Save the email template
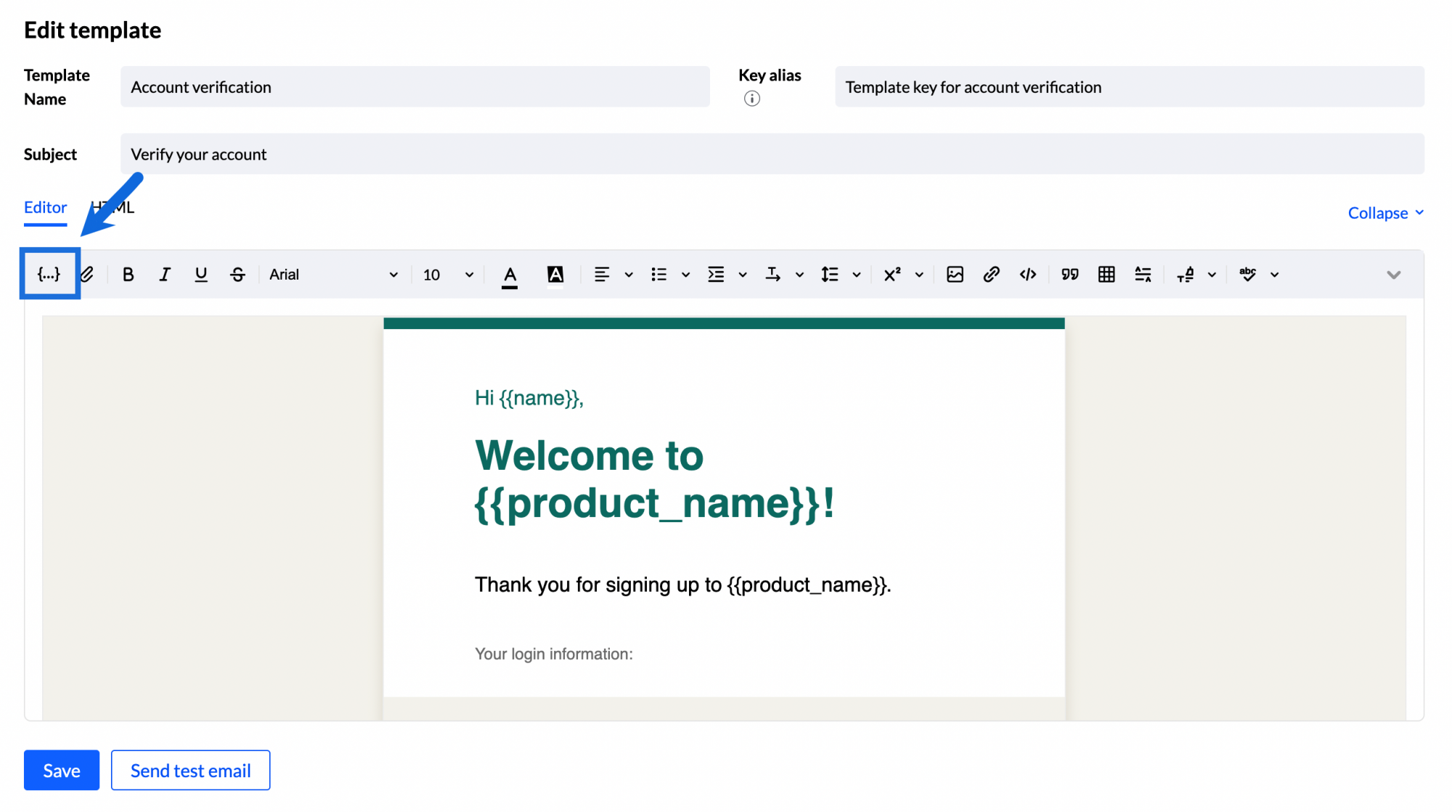The image size is (1452, 812). pos(61,770)
